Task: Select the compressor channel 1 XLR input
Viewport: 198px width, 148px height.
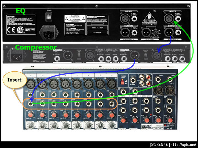Action: (x=157, y=55)
